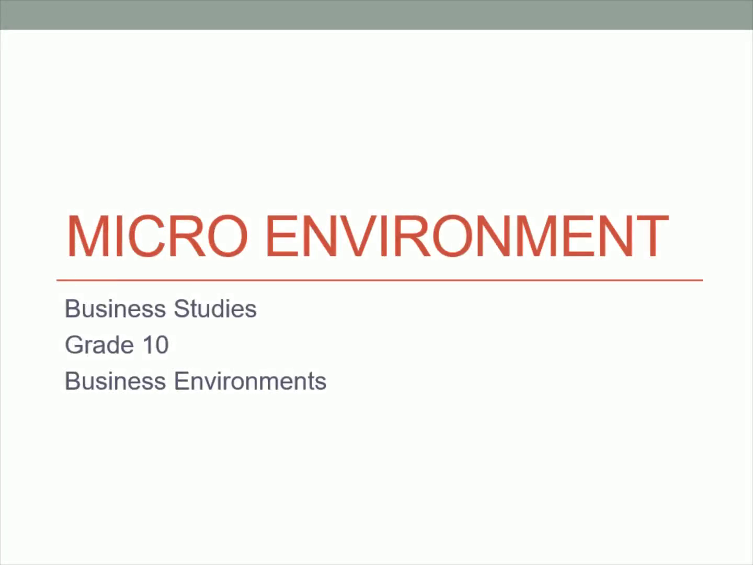The width and height of the screenshot is (753, 565).
Task: Click the capital E in Environments subtitle
Action: [180, 381]
